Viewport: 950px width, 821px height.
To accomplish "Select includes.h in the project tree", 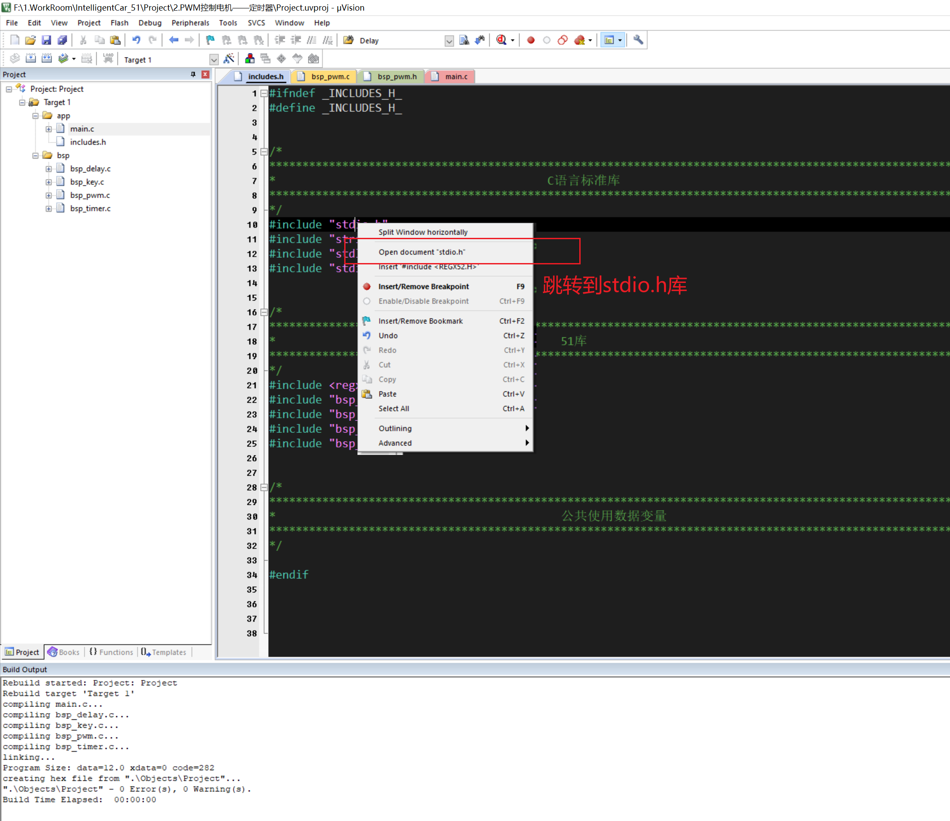I will click(x=87, y=143).
